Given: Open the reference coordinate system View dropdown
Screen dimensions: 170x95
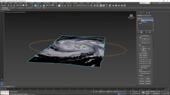Looking at the screenshot, I should (48, 5).
